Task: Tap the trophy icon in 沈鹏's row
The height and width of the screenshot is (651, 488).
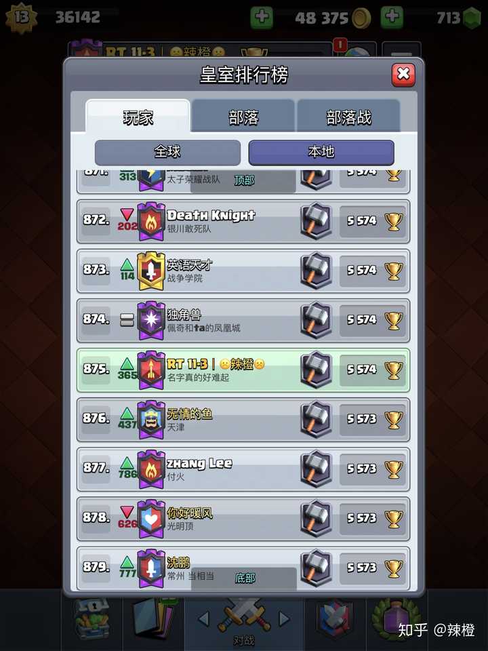Action: pos(393,568)
